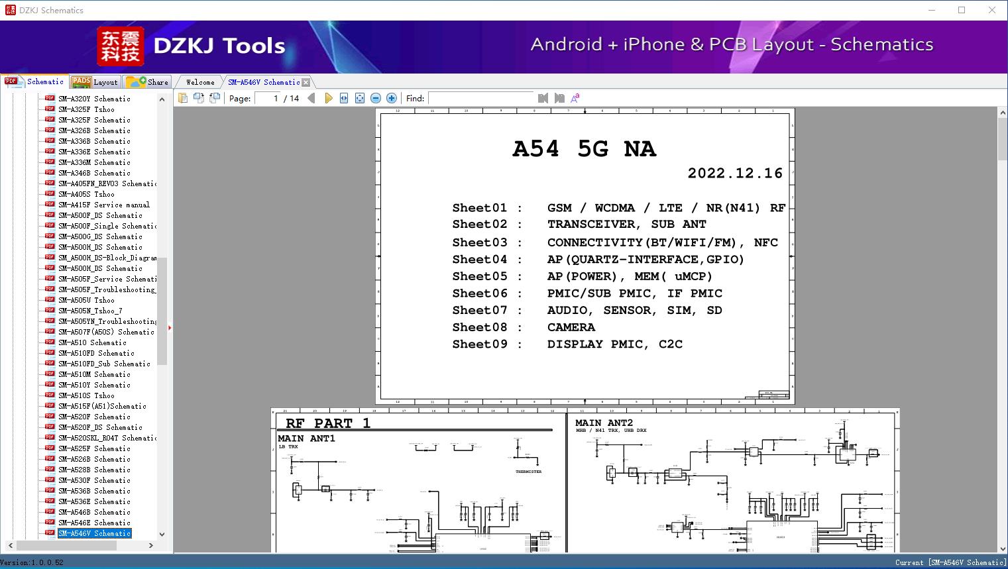The height and width of the screenshot is (569, 1008).
Task: Open SM-A325F Tshoo in the tree
Action: pyautogui.click(x=86, y=109)
